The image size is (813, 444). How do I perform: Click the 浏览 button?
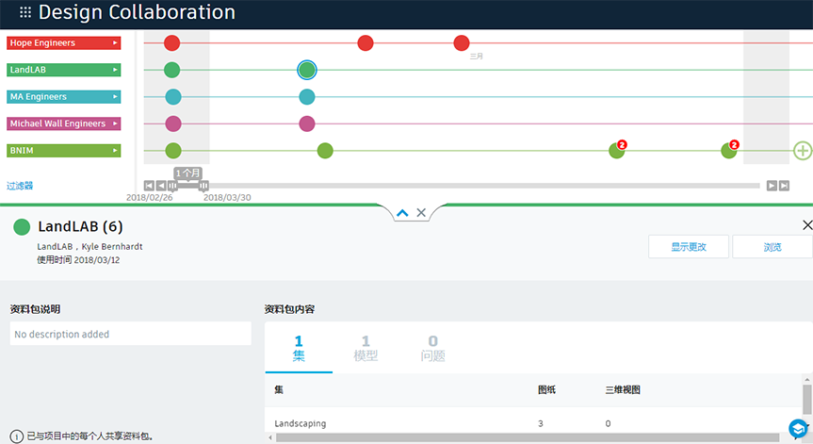coord(772,247)
